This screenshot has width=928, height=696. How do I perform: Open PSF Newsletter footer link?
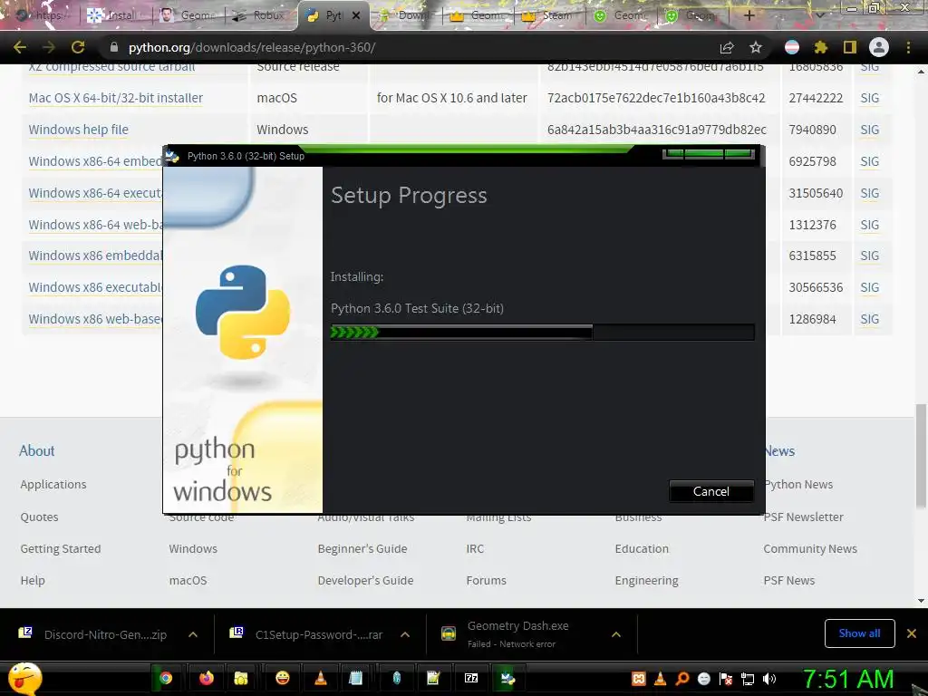[x=803, y=517]
